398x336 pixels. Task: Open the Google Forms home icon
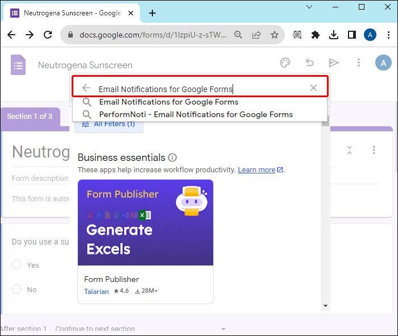[x=18, y=65]
